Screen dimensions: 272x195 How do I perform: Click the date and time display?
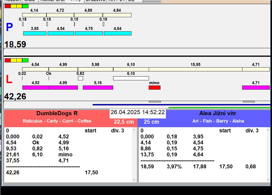pos(138,112)
